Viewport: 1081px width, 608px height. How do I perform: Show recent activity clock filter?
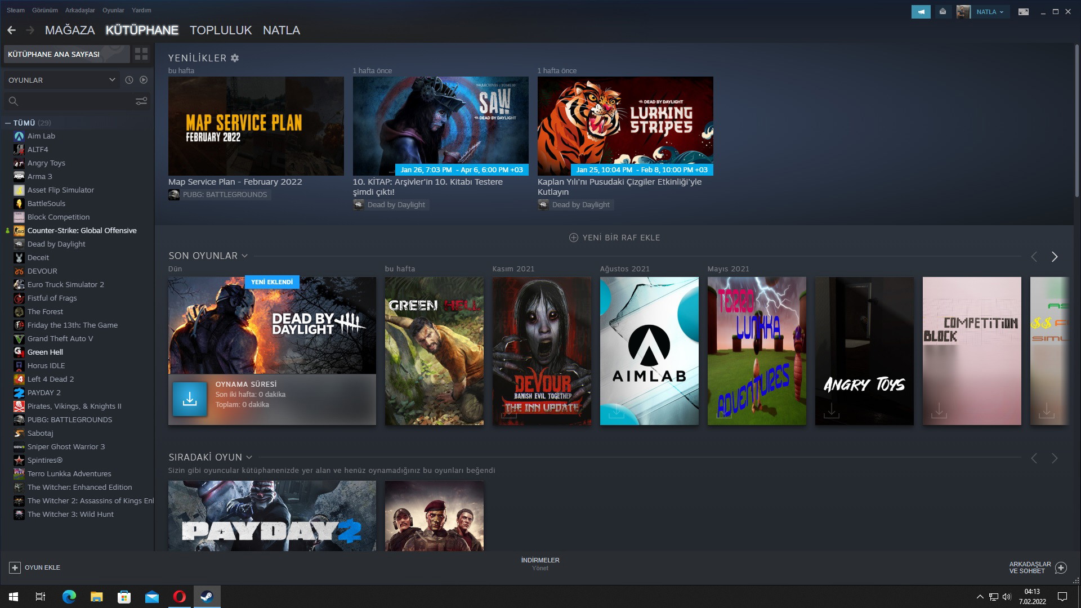pyautogui.click(x=129, y=80)
